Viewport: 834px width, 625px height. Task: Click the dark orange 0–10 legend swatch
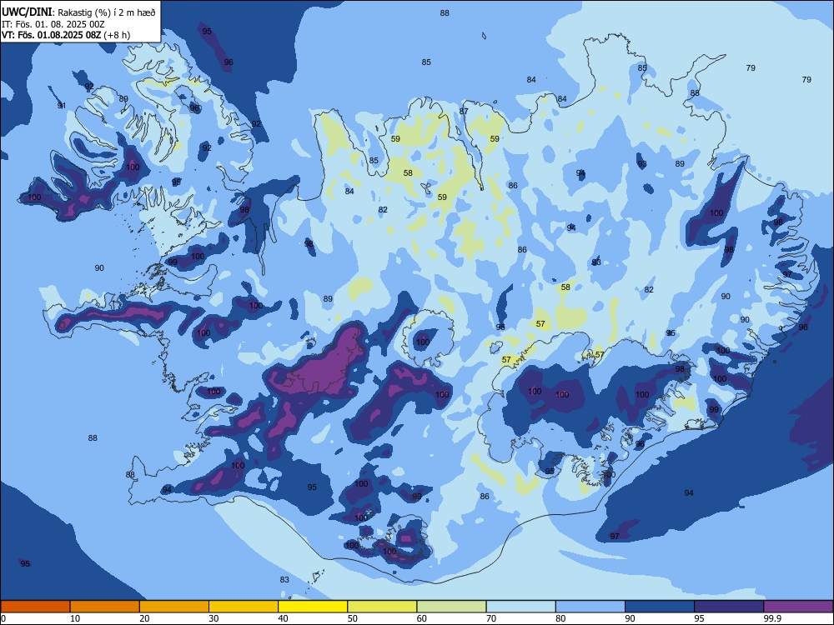coord(35,607)
